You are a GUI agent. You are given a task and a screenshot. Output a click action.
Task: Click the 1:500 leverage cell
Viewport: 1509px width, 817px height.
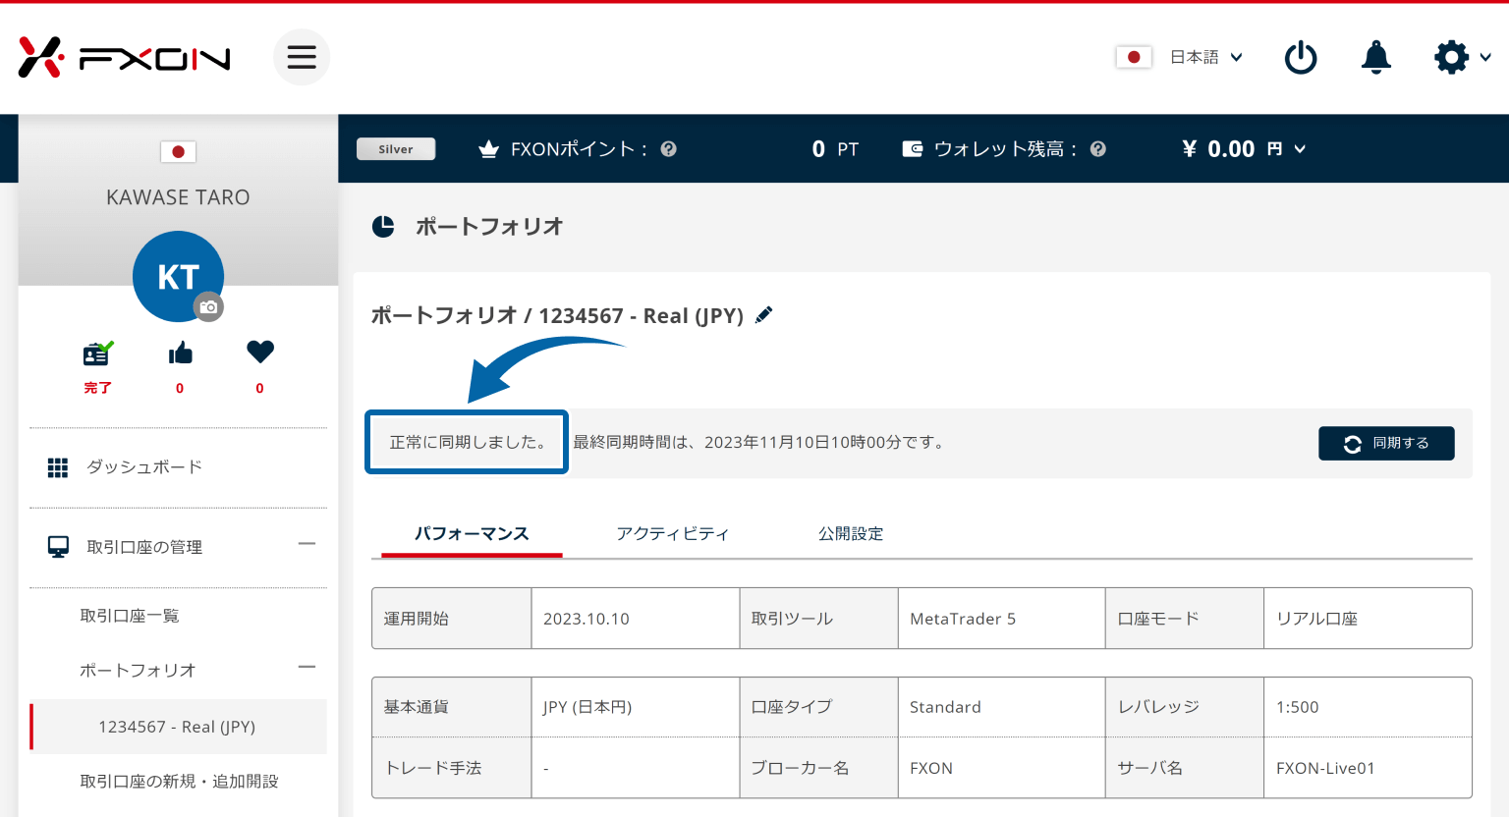(1368, 707)
